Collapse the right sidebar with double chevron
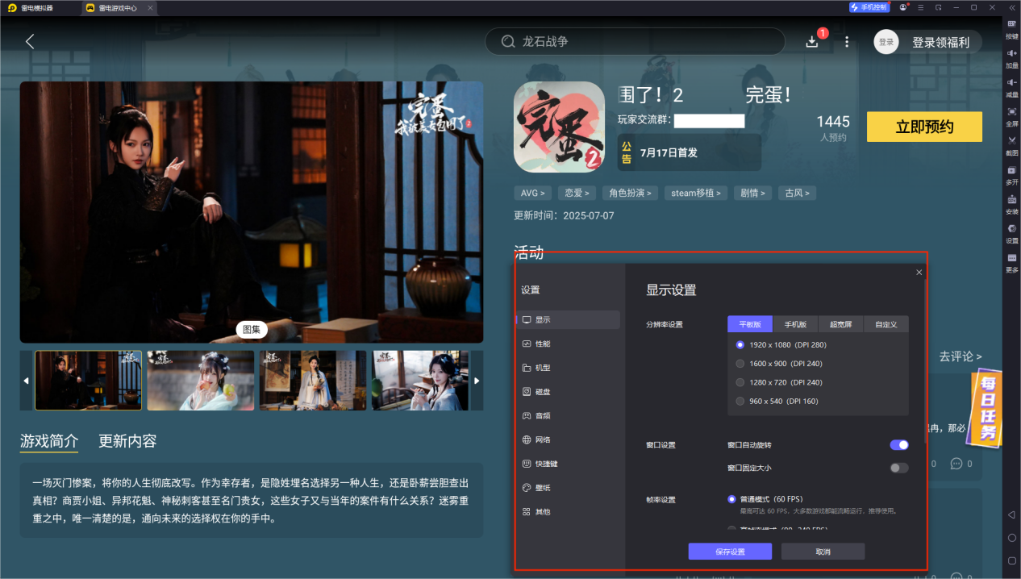 (x=1011, y=7)
